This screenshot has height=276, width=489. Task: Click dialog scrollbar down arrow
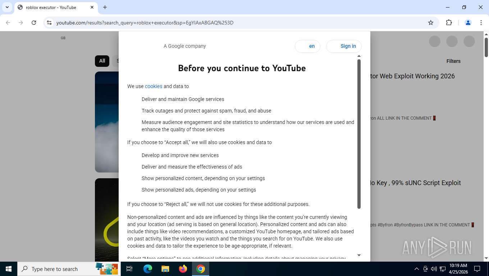pyautogui.click(x=359, y=255)
